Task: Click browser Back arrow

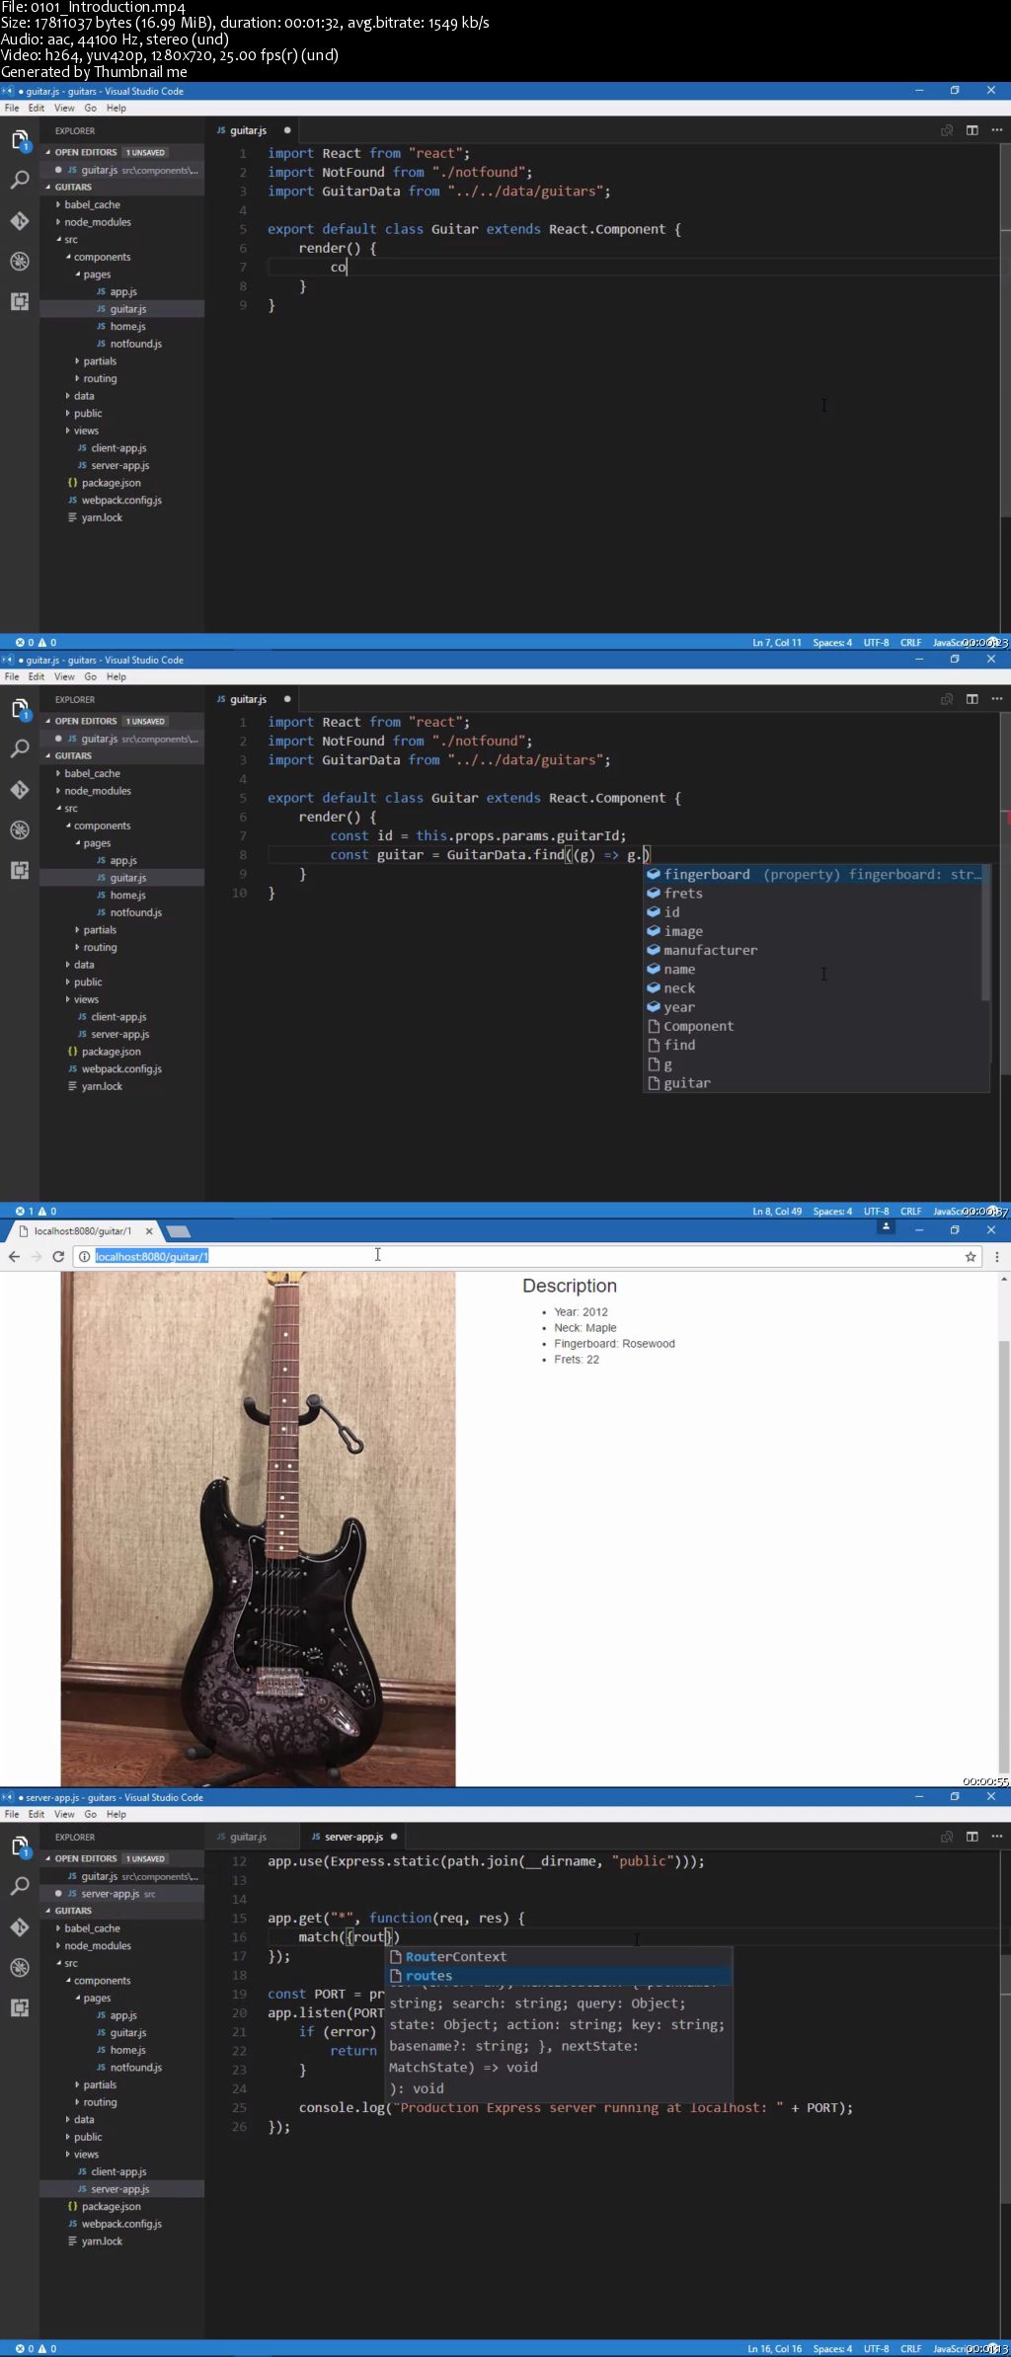Action: pos(14,1256)
